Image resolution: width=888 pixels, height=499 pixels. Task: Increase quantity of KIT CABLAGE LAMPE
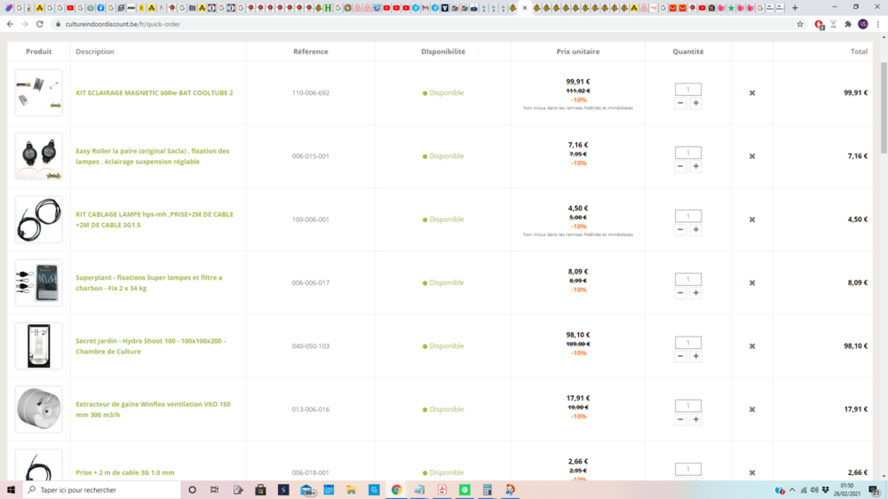click(696, 230)
